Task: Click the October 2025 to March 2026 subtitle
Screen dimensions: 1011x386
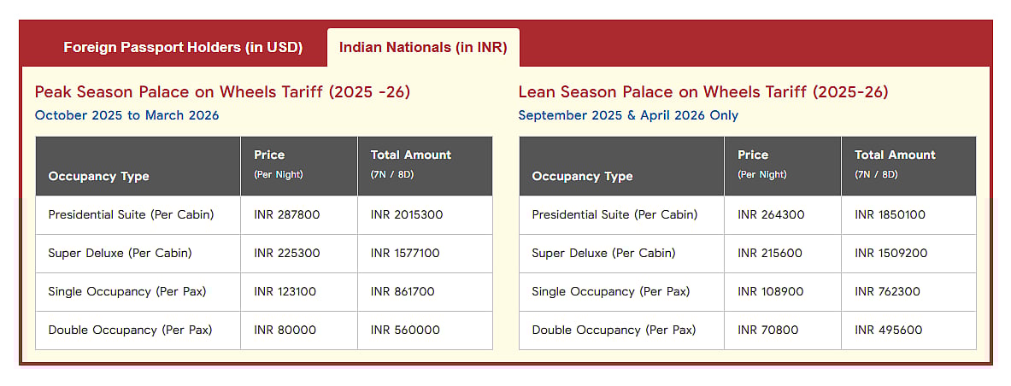Action: coord(126,115)
